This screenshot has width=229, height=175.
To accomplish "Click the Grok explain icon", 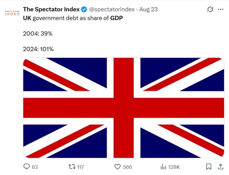I will pyautogui.click(x=210, y=10).
